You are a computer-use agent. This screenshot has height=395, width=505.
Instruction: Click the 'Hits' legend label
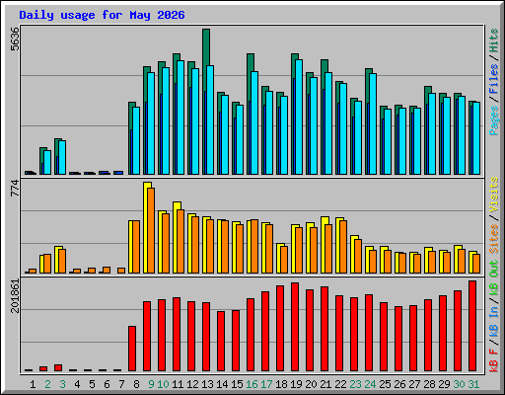tap(494, 40)
